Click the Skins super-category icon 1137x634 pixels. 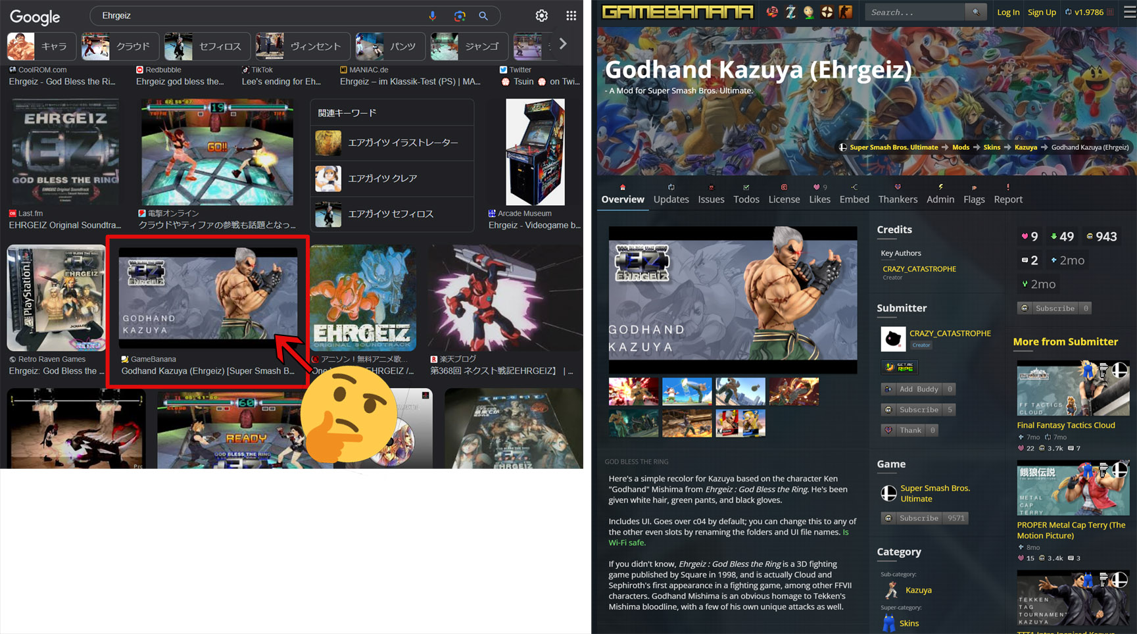889,623
